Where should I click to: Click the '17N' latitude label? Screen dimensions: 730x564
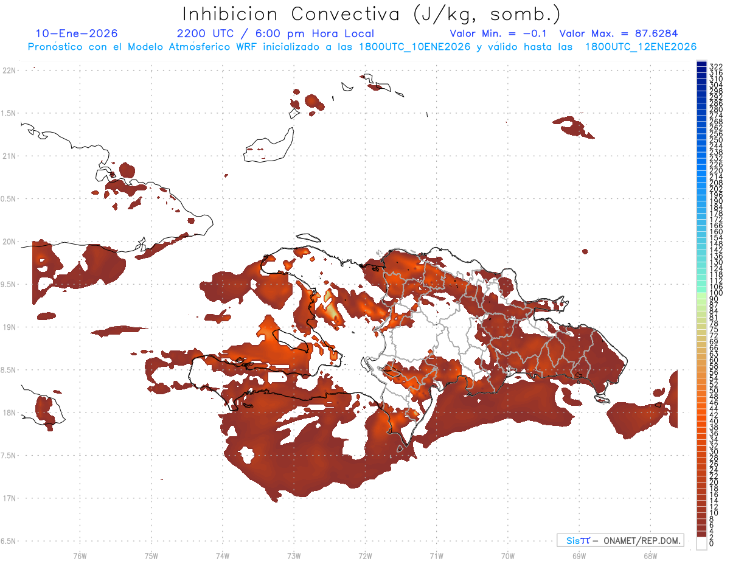[x=9, y=498]
